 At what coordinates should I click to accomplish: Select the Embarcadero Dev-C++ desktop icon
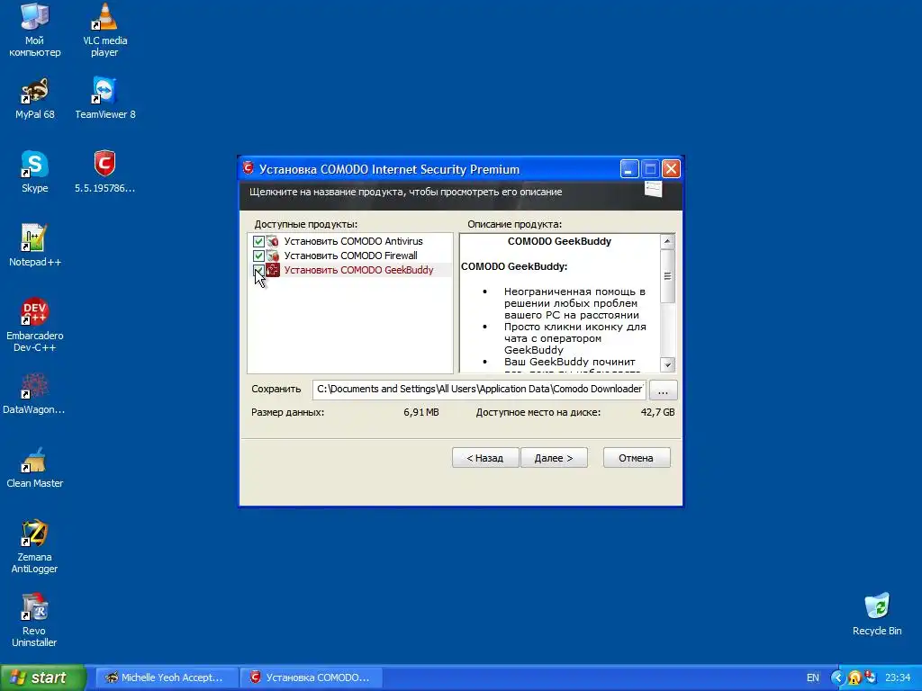pyautogui.click(x=34, y=325)
